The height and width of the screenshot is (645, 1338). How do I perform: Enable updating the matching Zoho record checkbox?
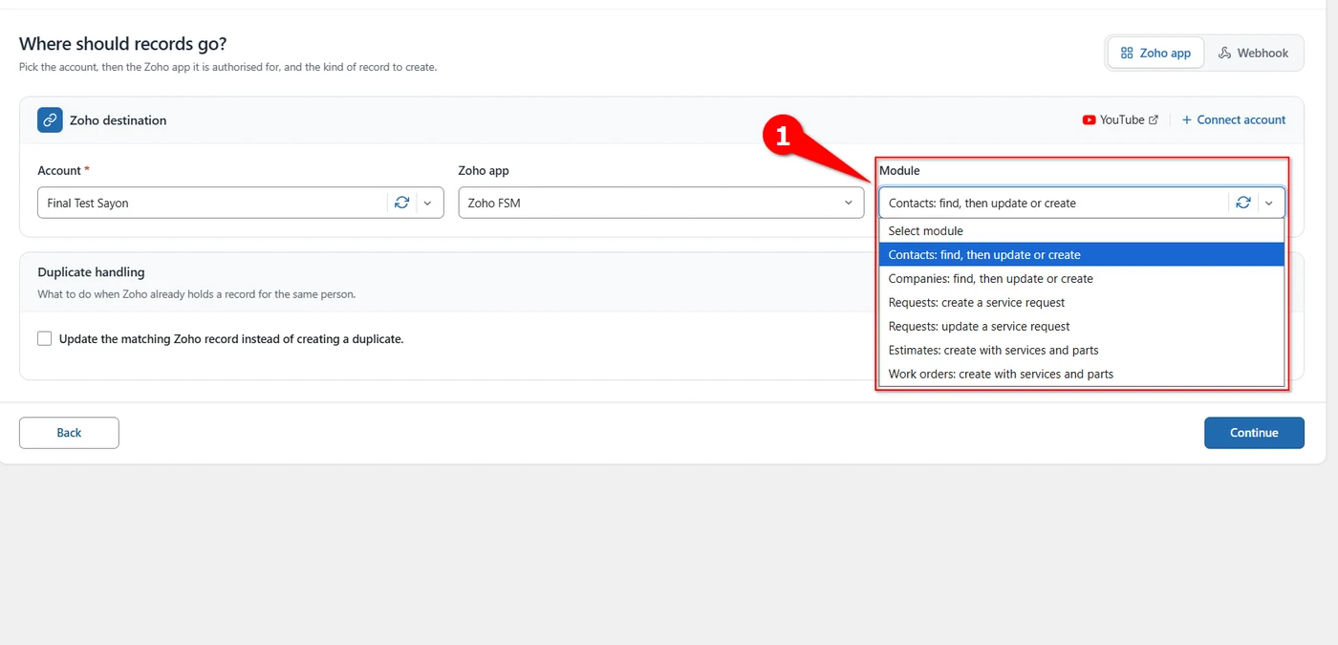coord(45,338)
